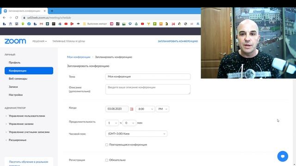The height and width of the screenshot is (166, 296).
Task: Close the Zoom schedule browser tab
Action: pos(44,11)
